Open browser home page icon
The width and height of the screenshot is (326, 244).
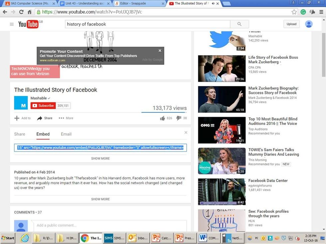pos(30,12)
